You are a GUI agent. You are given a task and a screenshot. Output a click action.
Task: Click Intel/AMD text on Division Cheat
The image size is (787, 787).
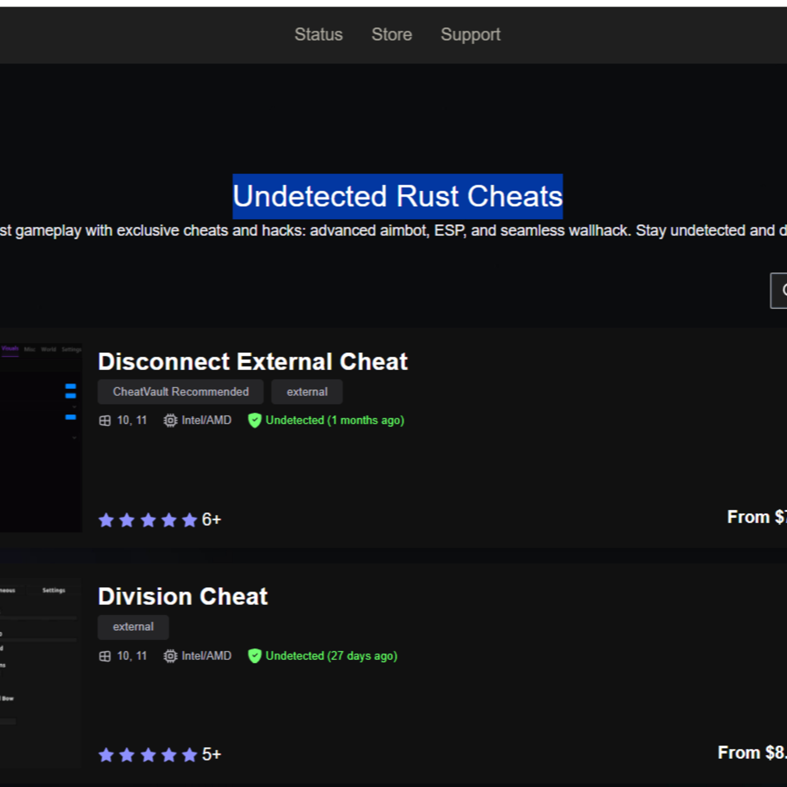click(x=206, y=656)
